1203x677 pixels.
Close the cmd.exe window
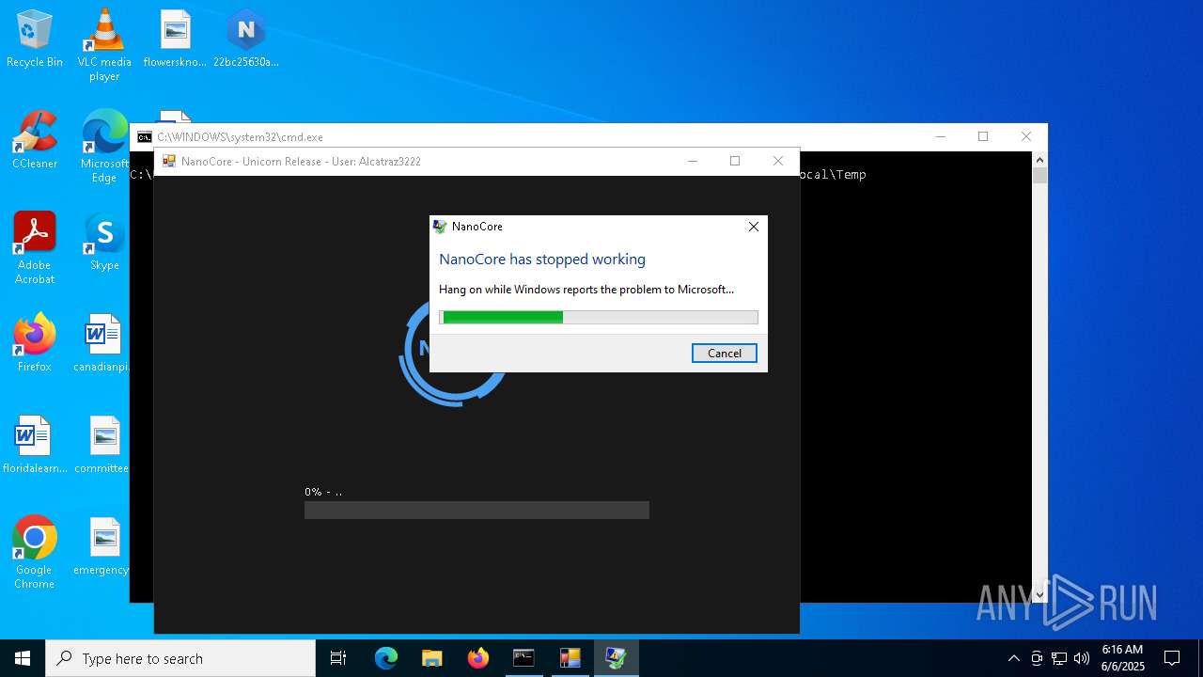coord(1026,137)
